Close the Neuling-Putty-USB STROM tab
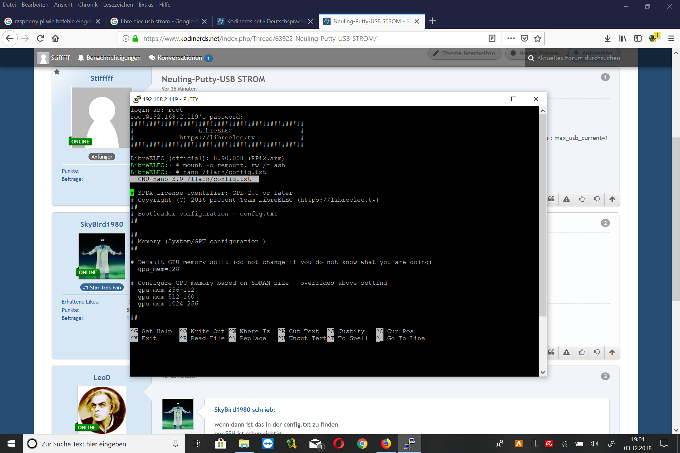This screenshot has width=680, height=453. coord(417,21)
